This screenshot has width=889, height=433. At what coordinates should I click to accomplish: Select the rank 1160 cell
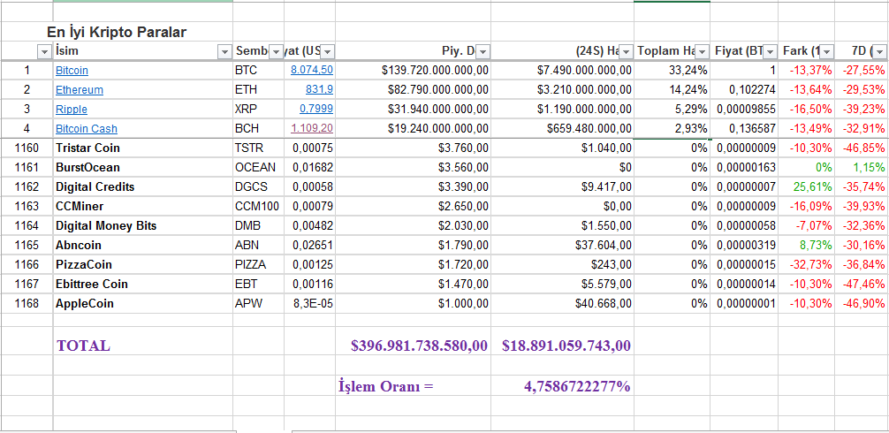[x=27, y=148]
